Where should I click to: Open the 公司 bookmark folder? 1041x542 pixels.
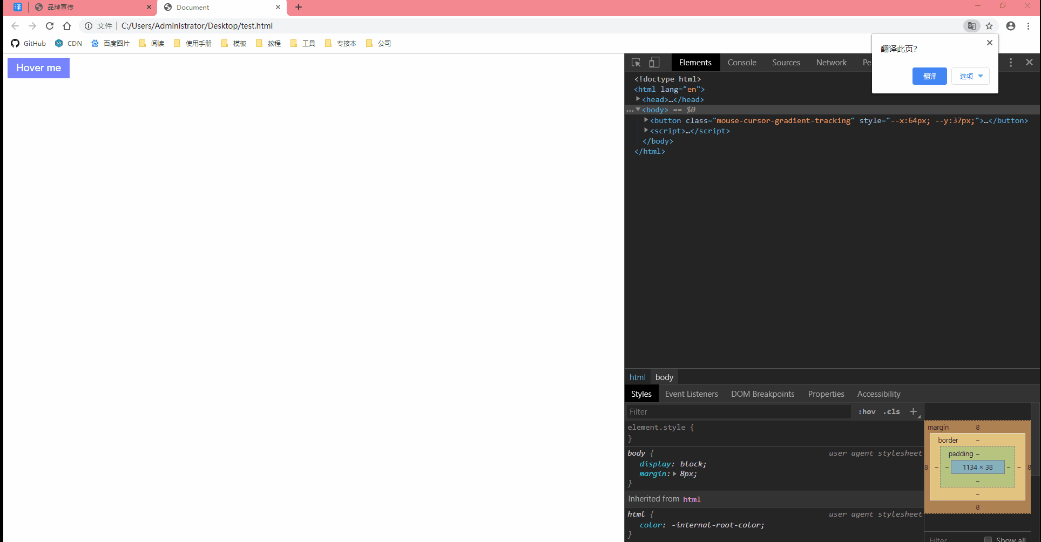click(x=378, y=43)
